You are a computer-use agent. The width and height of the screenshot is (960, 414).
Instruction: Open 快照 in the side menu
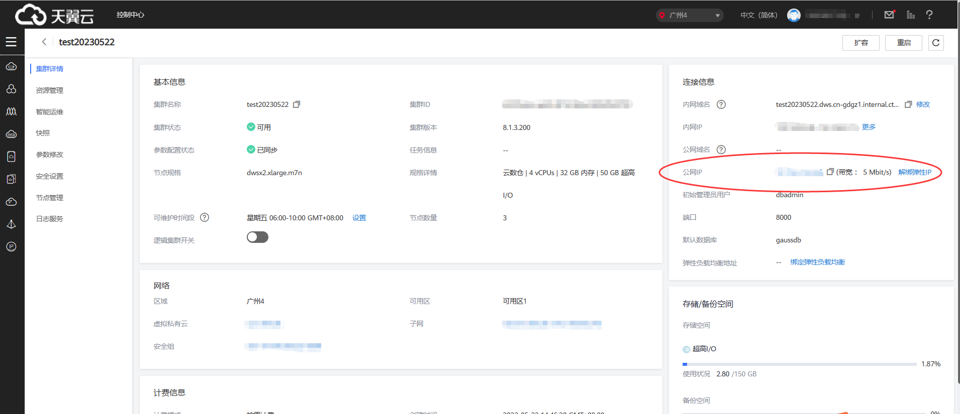(x=43, y=133)
